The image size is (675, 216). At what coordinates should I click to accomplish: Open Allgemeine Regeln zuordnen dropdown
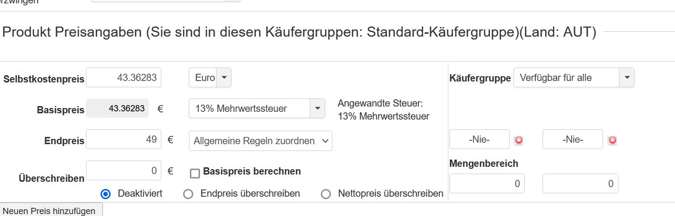tap(260, 141)
